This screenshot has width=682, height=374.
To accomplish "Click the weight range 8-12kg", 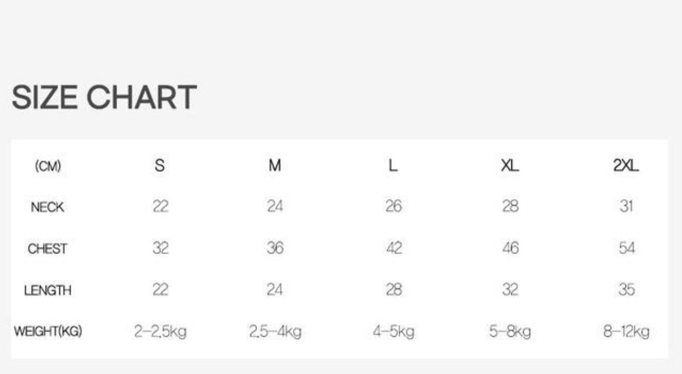I will [627, 332].
